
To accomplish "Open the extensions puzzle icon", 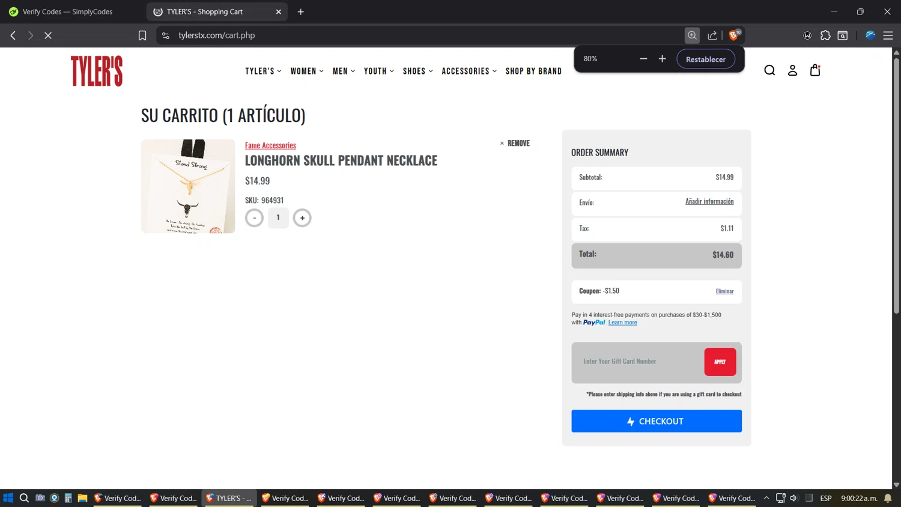I will pos(825,35).
